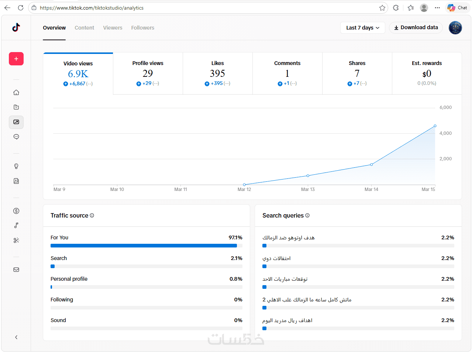Image resolution: width=472 pixels, height=352 pixels.
Task: Open browser Extensions puzzle icon
Action: (x=396, y=8)
